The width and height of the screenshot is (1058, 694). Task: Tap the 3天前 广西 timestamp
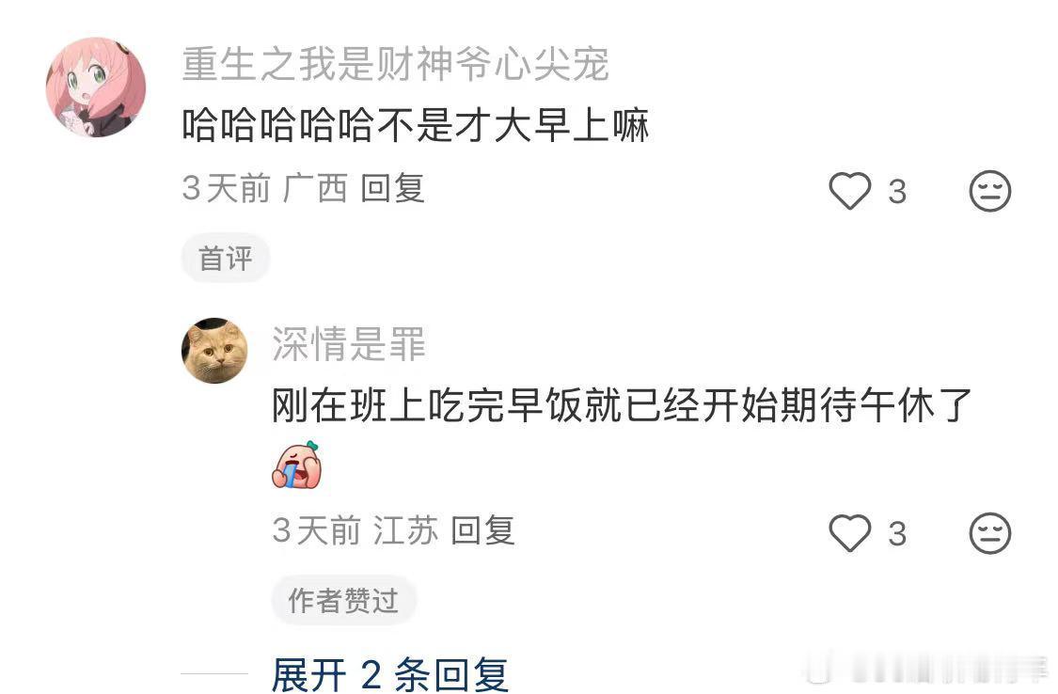pos(264,188)
